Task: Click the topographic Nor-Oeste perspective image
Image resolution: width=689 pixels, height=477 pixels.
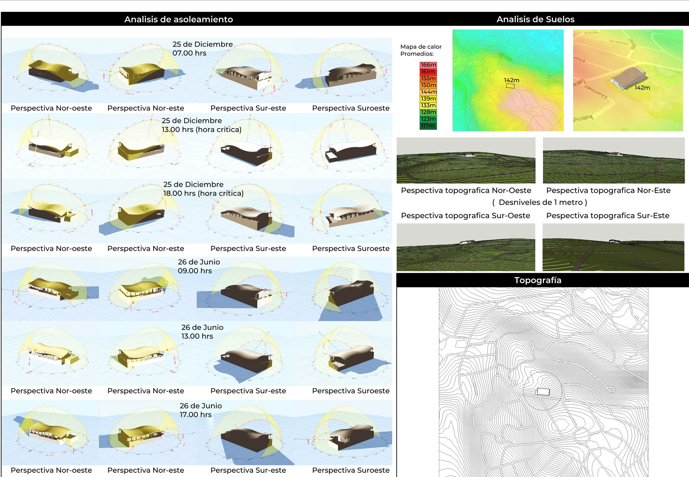Action: [466, 160]
